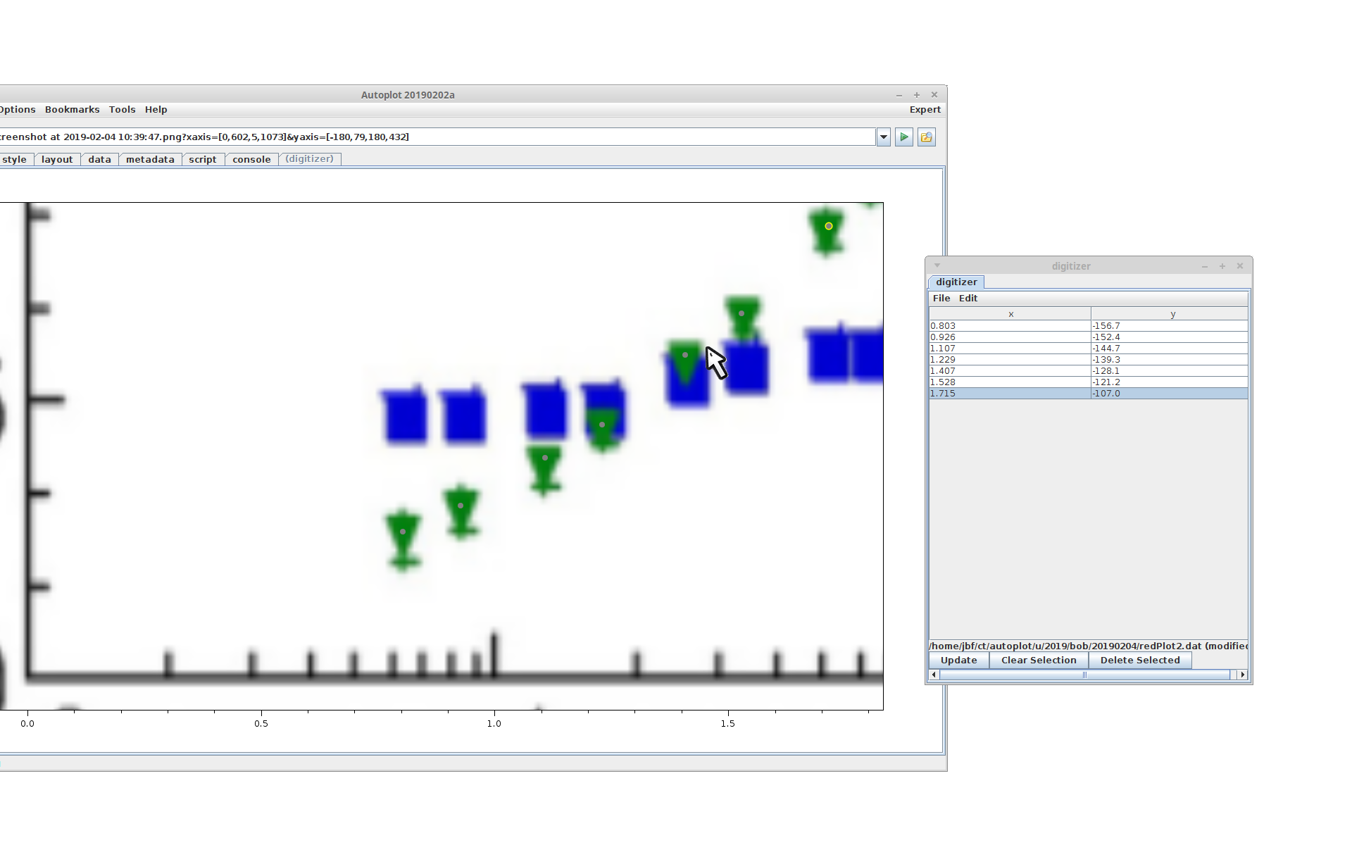The width and height of the screenshot is (1352, 845).
Task: Click the digitizer horizontal scrollbar thumb
Action: (x=1084, y=675)
